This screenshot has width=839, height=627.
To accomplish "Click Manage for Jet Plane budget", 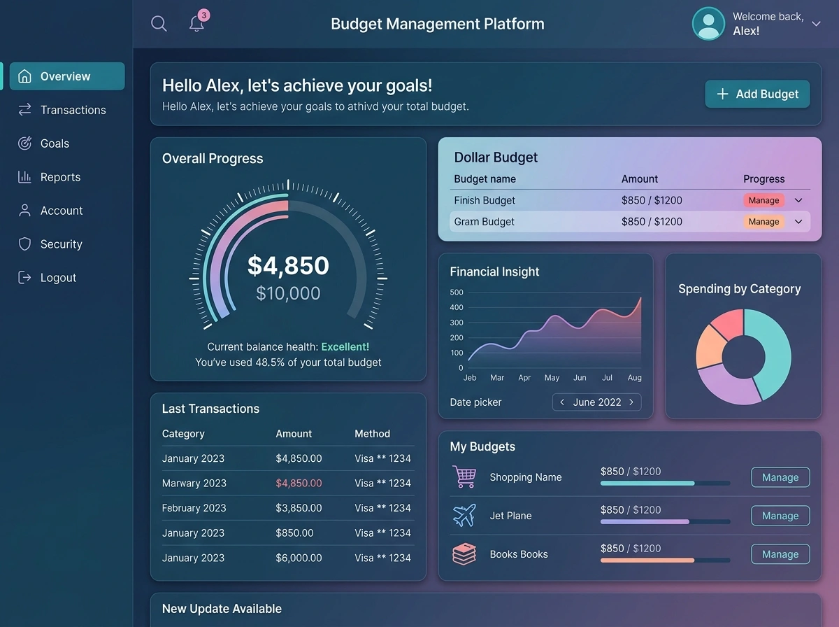I will coord(780,516).
